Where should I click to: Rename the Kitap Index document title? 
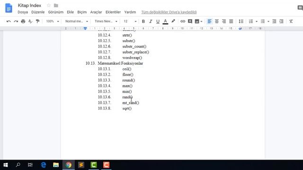29,5
